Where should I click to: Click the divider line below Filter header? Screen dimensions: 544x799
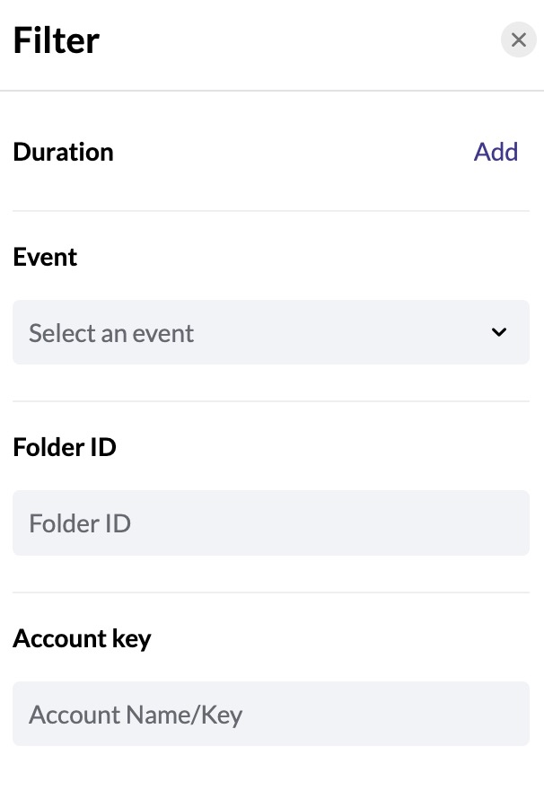click(x=272, y=91)
